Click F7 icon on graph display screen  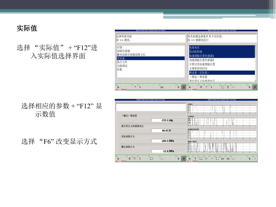(x=228, y=158)
